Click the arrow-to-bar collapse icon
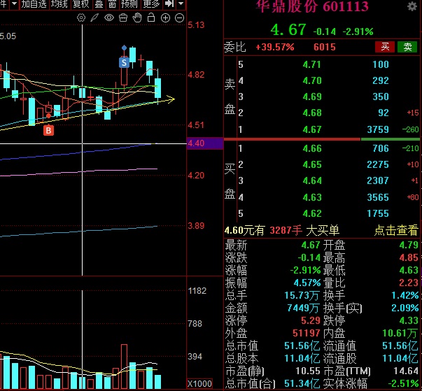 click(169, 3)
